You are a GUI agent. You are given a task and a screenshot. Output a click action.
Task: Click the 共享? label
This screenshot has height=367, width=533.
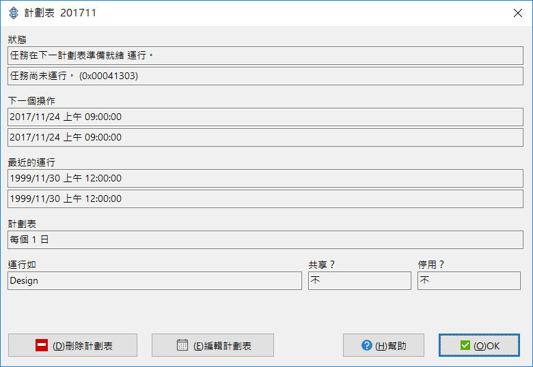click(x=322, y=265)
